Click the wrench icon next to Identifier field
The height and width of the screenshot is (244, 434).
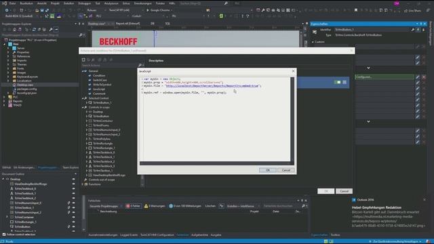click(413, 30)
